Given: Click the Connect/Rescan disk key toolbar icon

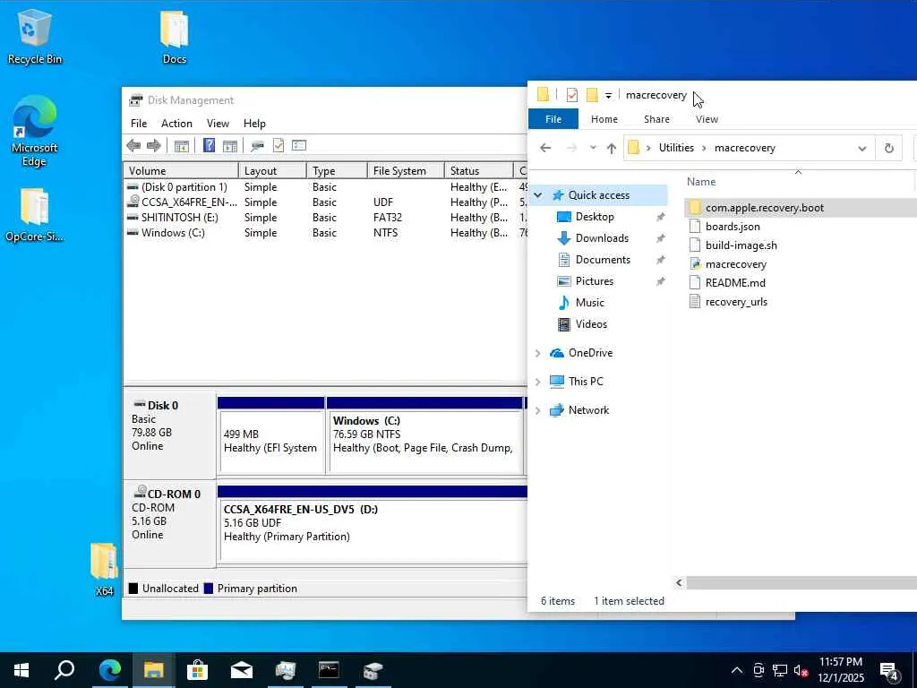Looking at the screenshot, I should click(257, 146).
